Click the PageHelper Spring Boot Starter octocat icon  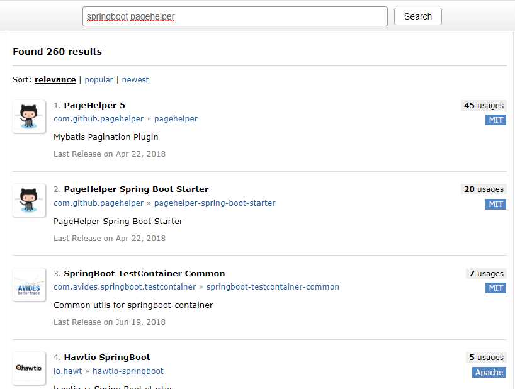(x=29, y=200)
